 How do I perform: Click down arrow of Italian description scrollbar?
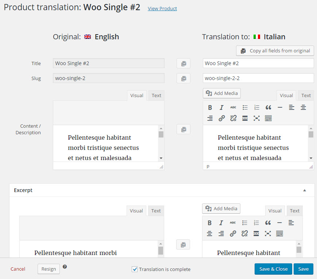(x=311, y=158)
